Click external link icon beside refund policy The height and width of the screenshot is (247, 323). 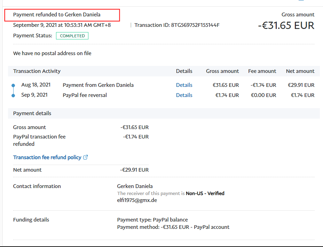[86, 157]
